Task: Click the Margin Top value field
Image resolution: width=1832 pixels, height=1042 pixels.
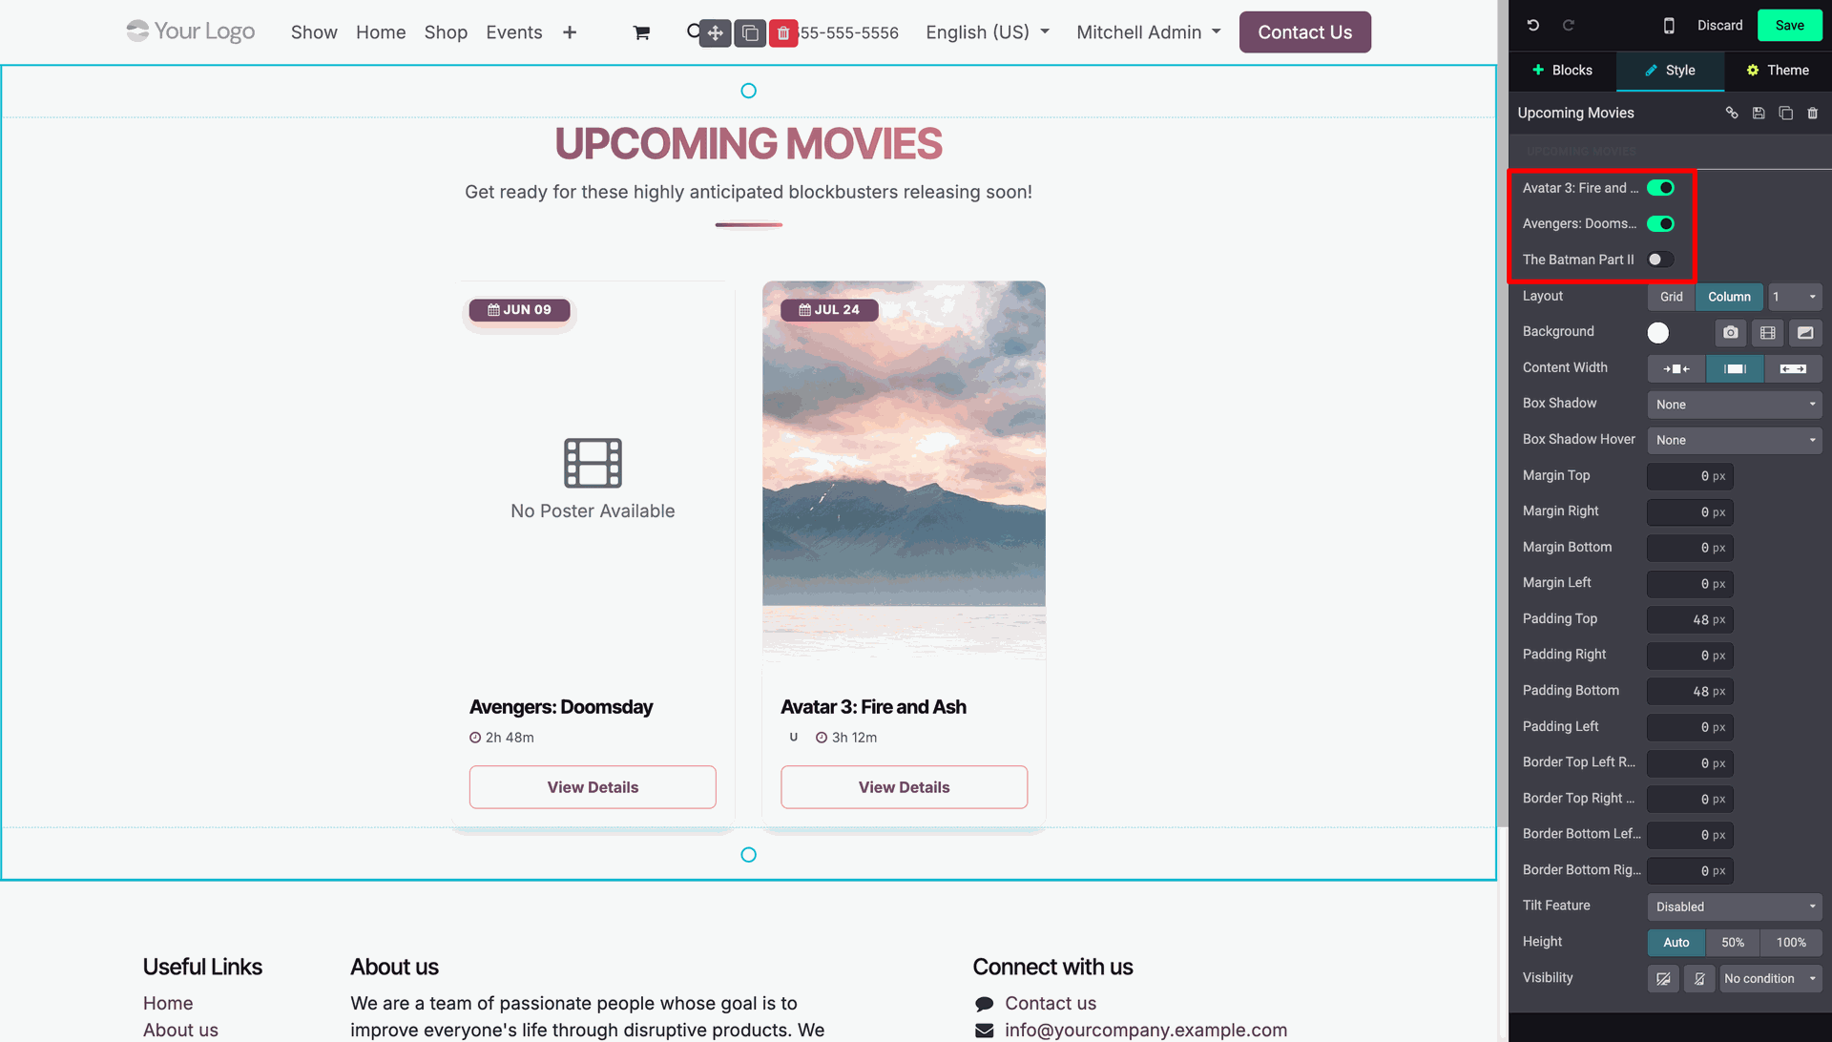Action: pyautogui.click(x=1690, y=476)
